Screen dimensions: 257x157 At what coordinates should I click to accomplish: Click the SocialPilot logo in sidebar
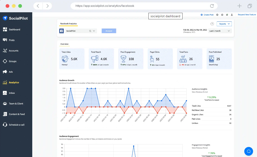coord(15,18)
